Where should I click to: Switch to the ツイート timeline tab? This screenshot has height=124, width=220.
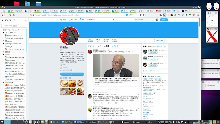pyautogui.click(x=91, y=46)
